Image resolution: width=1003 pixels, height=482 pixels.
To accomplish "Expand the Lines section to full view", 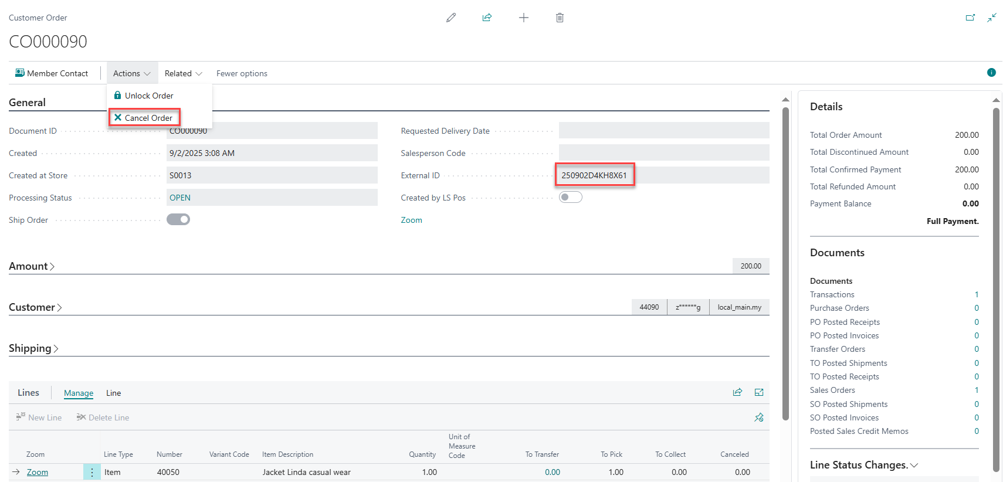I will click(x=759, y=392).
